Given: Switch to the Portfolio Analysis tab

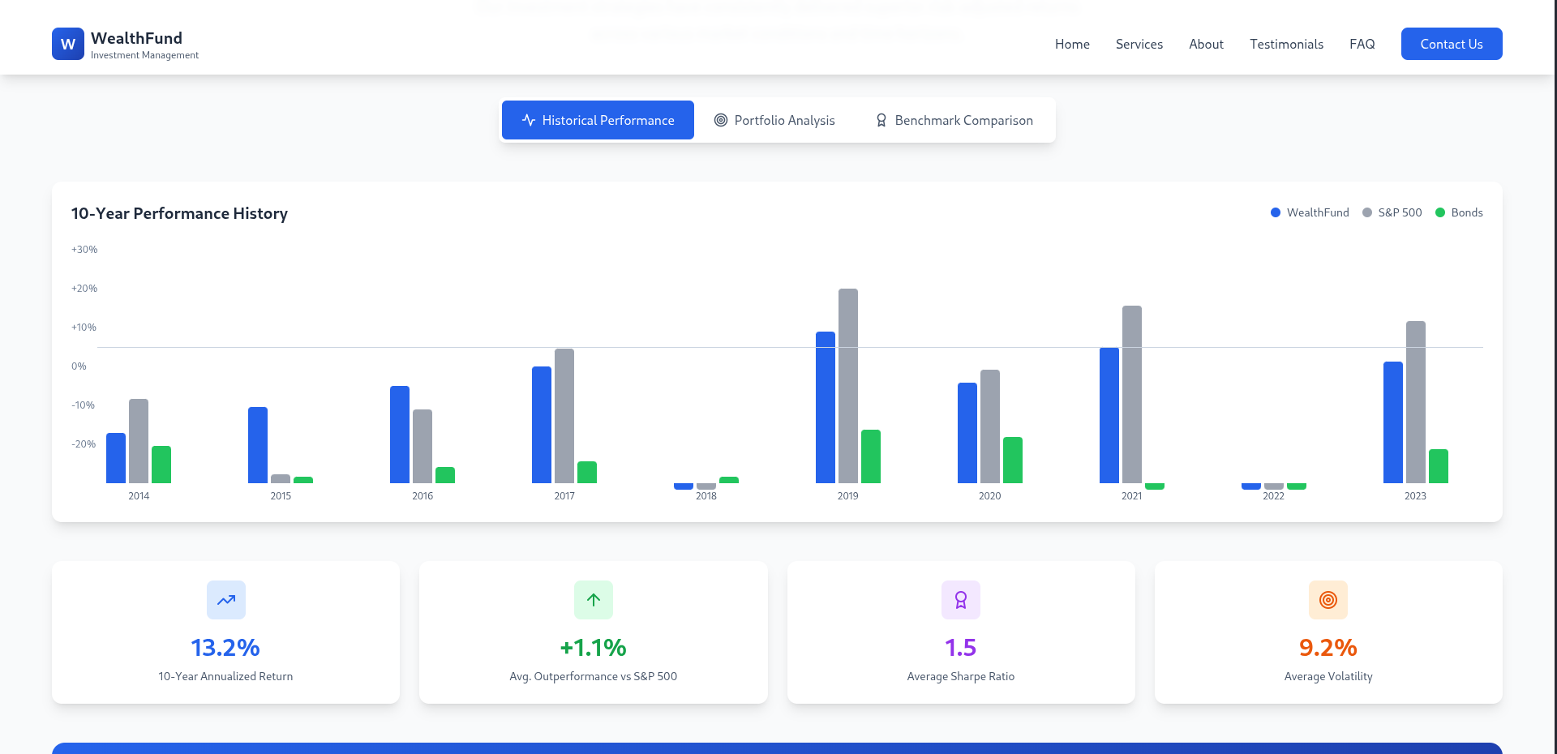Looking at the screenshot, I should pyautogui.click(x=774, y=120).
